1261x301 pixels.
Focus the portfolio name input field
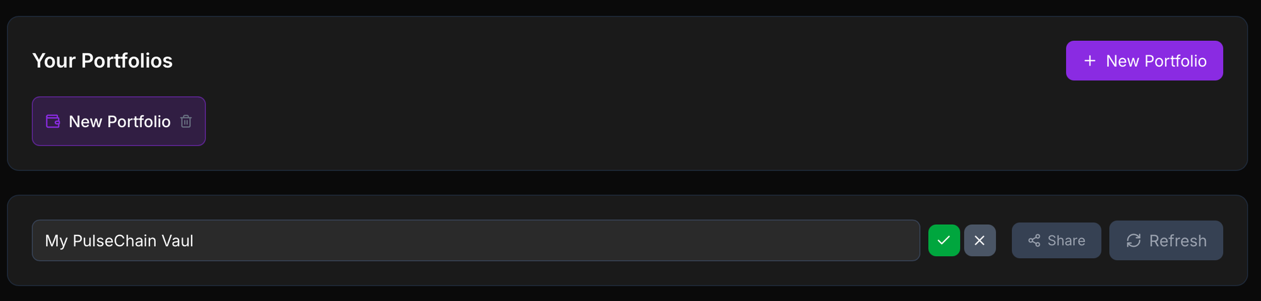pyautogui.click(x=476, y=241)
